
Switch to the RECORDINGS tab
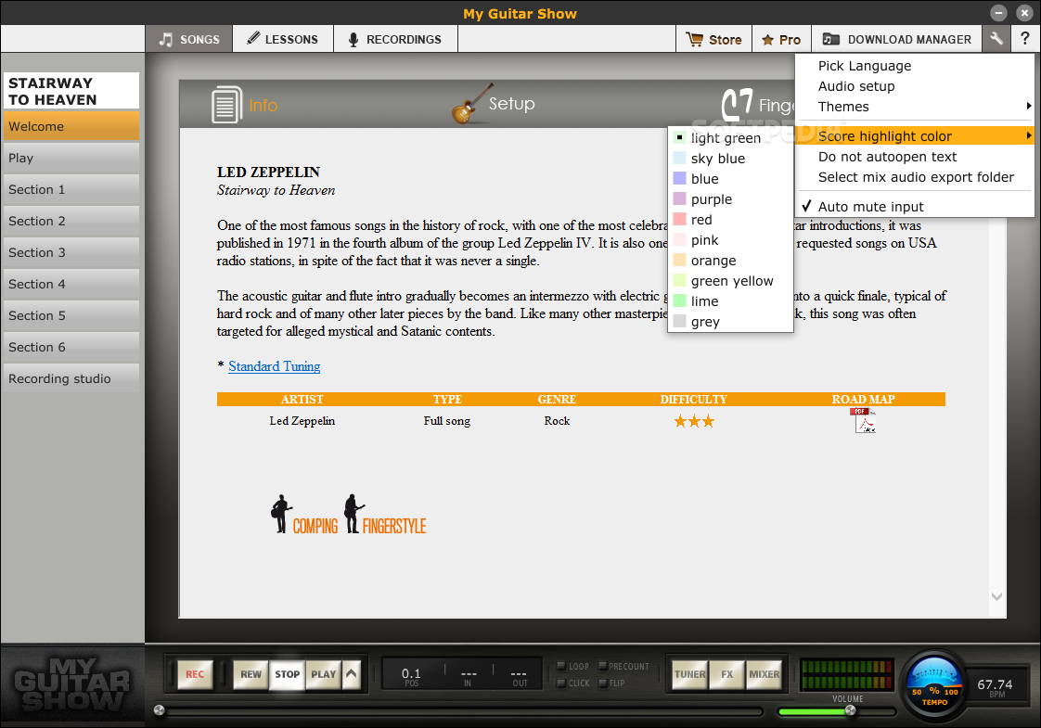[395, 39]
